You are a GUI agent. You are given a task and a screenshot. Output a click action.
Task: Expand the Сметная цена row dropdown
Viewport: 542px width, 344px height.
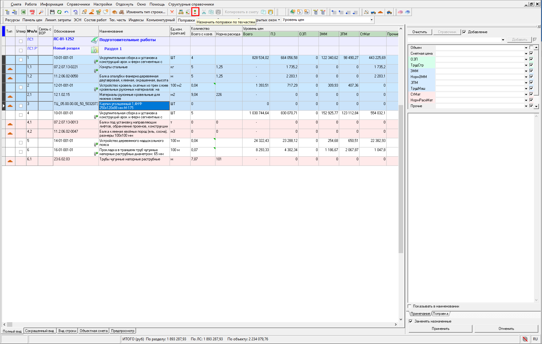526,54
